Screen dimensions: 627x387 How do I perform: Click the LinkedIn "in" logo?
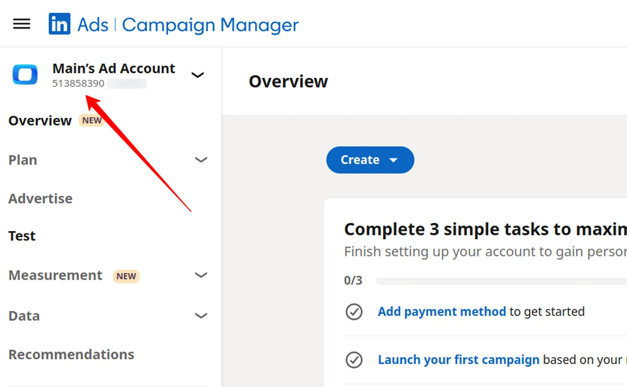pos(59,24)
